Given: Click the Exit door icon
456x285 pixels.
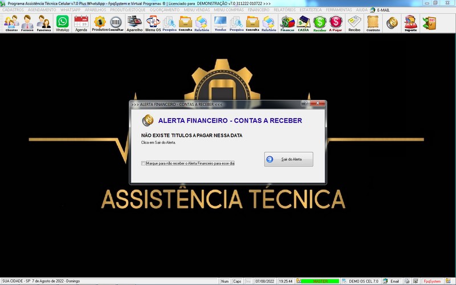Looking at the screenshot, I should pyautogui.click(x=429, y=23).
